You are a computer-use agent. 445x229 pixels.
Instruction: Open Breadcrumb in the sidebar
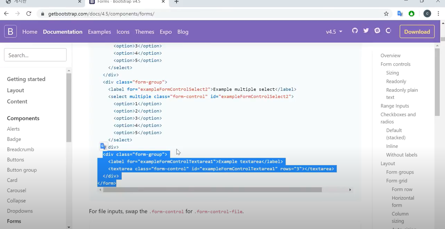click(21, 149)
